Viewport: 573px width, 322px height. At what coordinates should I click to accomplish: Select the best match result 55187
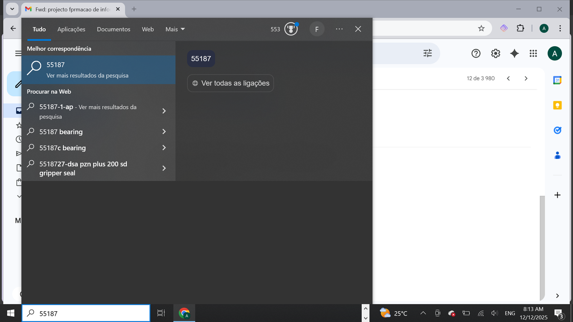click(x=98, y=70)
